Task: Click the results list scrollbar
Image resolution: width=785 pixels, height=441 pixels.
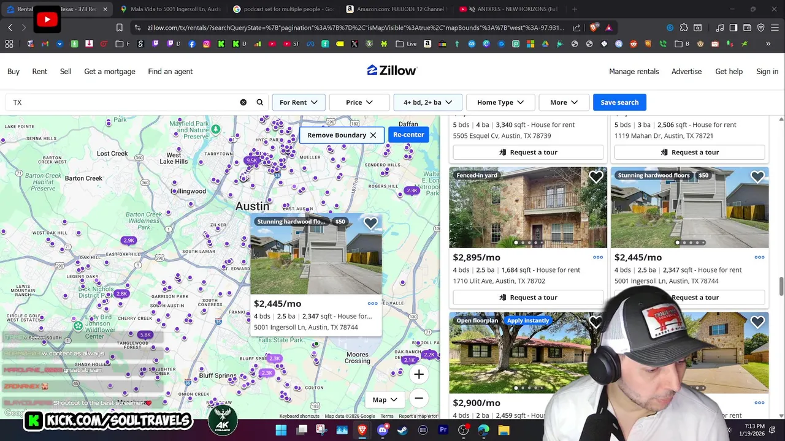Action: coord(781,286)
